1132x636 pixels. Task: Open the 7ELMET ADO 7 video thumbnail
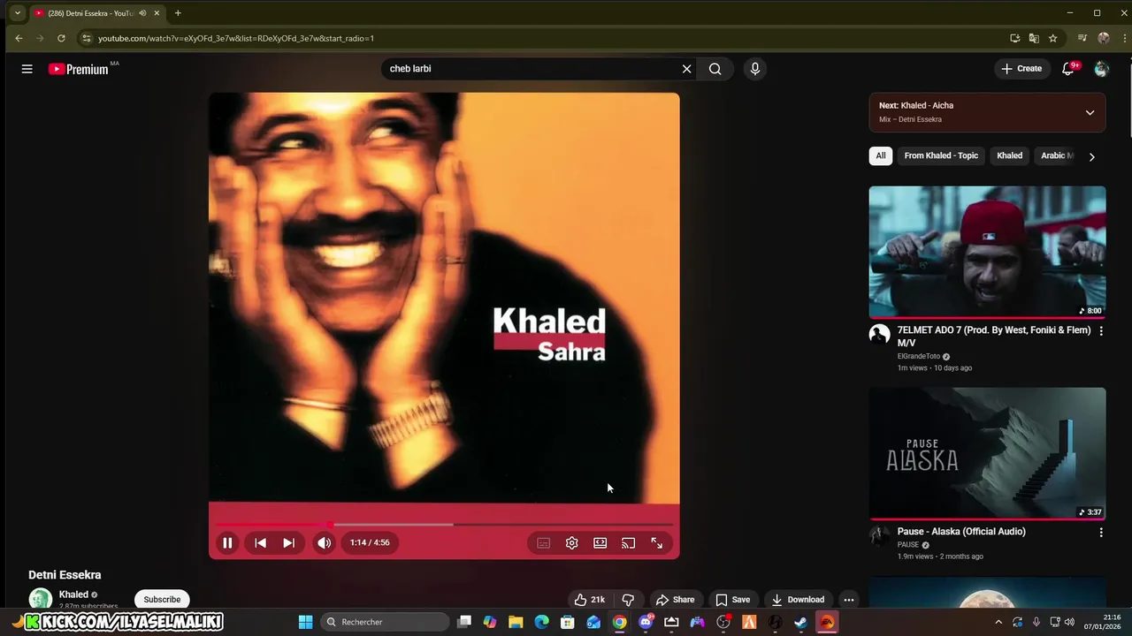(x=987, y=252)
